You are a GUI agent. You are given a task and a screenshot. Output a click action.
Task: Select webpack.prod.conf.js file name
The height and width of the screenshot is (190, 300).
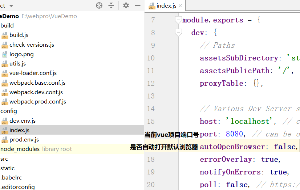click(38, 102)
